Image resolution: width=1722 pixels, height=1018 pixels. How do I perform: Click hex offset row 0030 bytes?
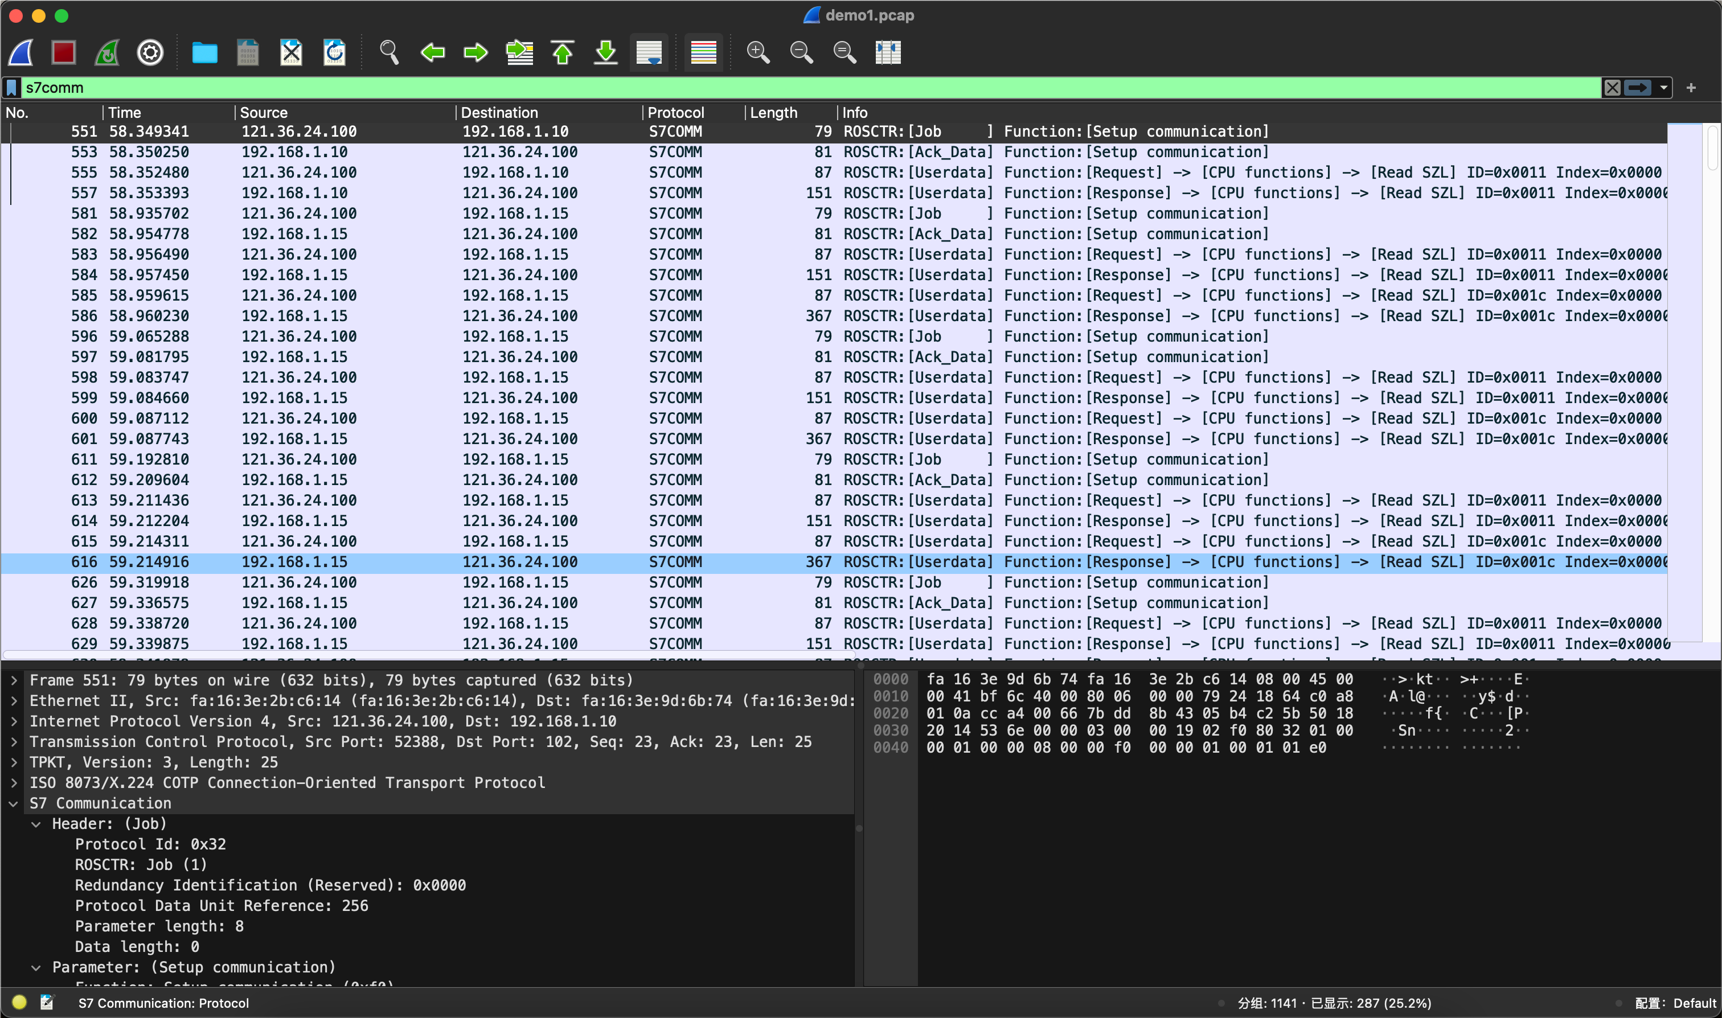click(1139, 730)
